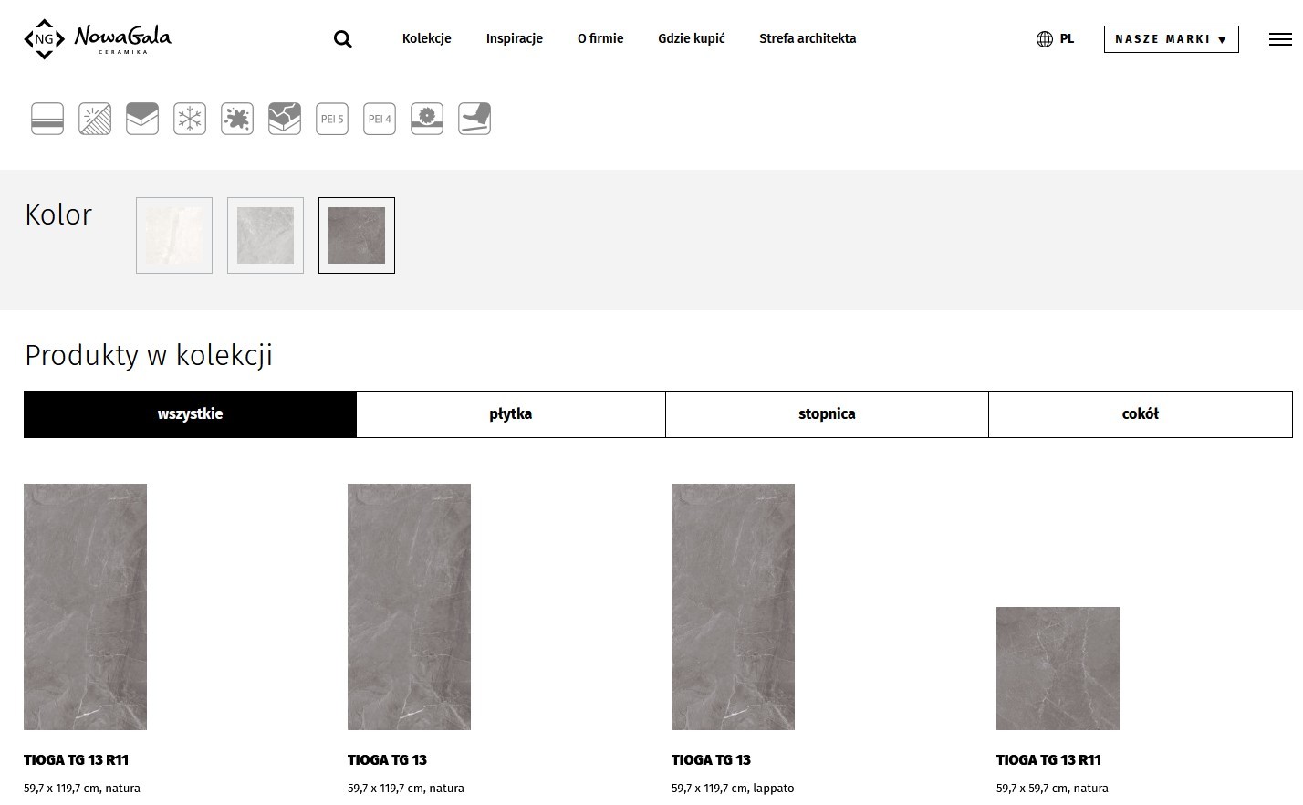This screenshot has height=805, width=1303.
Task: Switch language via PL selector
Action: 1067,38
